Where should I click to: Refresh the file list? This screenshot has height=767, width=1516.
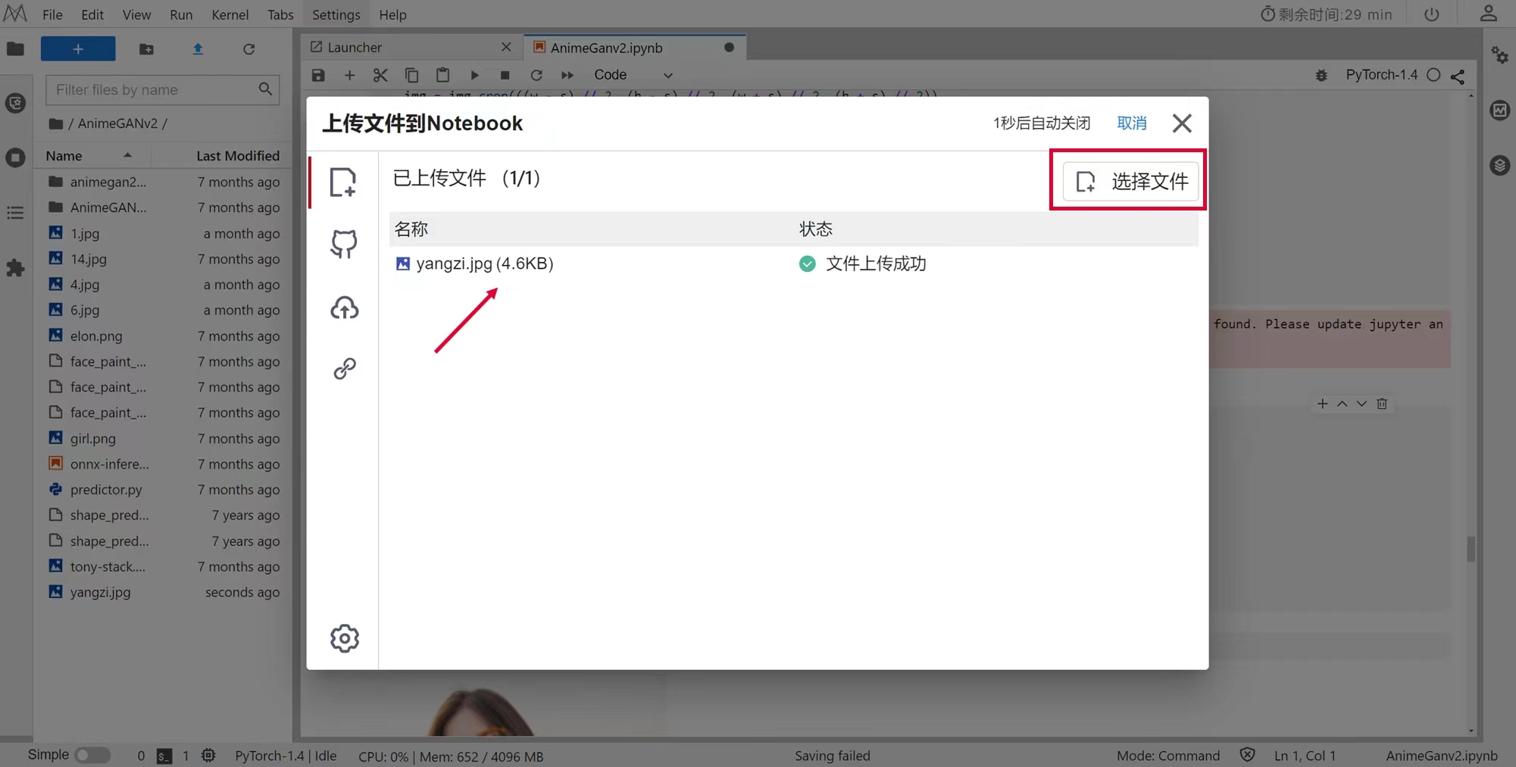click(x=248, y=49)
